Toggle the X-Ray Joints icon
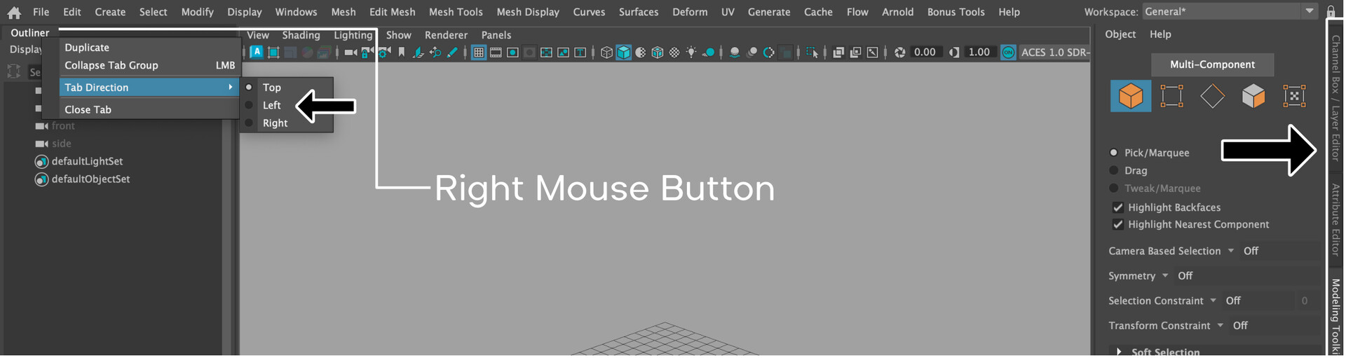The image size is (1346, 358). coord(873,53)
